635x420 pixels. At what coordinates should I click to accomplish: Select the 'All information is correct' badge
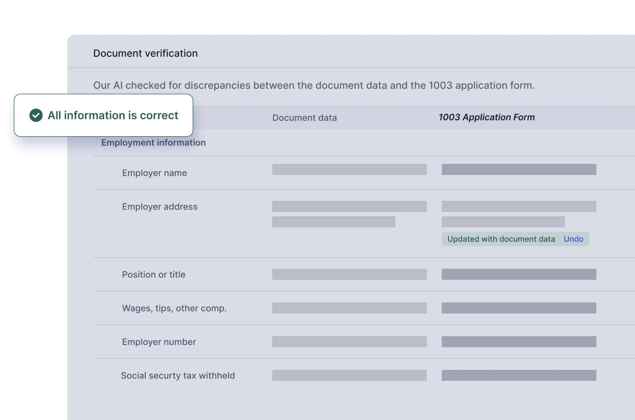[x=104, y=116]
